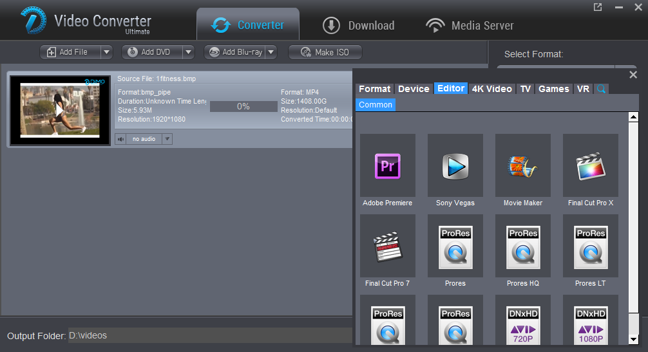
Task: Click the Format: MP4 output text
Action: [300, 92]
